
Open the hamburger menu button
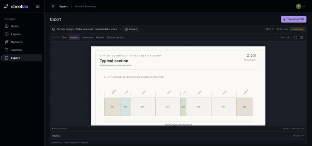pyautogui.click(x=53, y=6)
